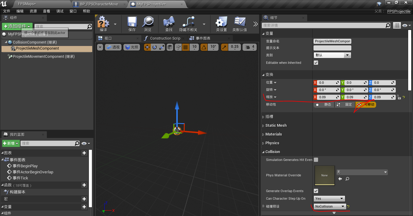This screenshot has width=413, height=216.
Task: Open parent class FPSProjectile link
Action: pos(399,11)
